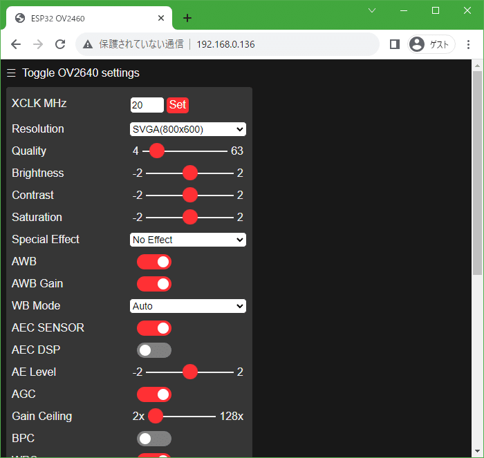This screenshot has width=484, height=458.
Task: Click the not-secure warning triangle icon
Action: [x=88, y=44]
